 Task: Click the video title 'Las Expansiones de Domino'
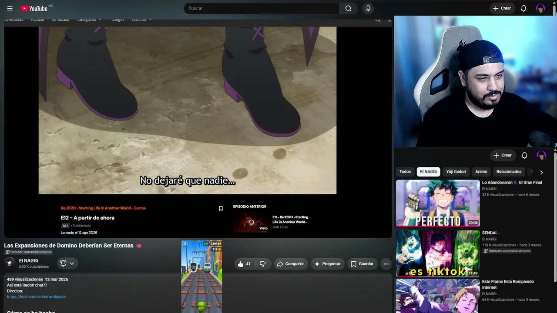point(69,246)
